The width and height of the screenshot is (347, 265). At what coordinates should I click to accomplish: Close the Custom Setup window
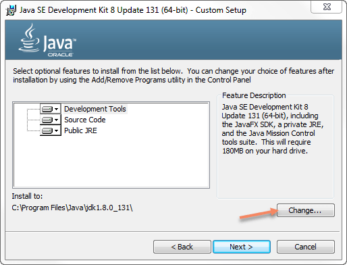tap(327, 7)
